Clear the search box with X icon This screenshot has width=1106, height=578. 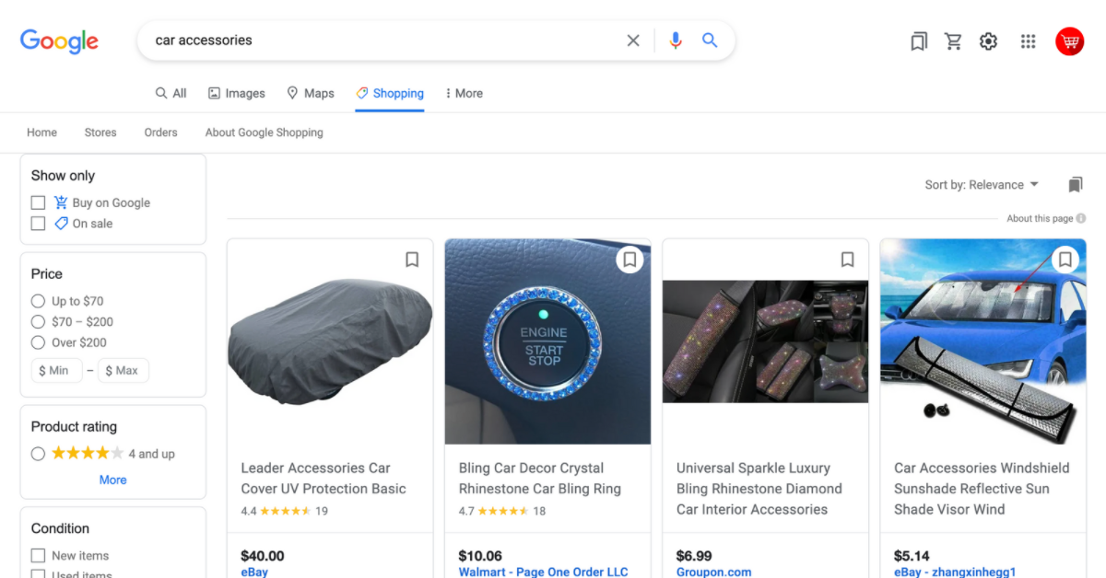[633, 40]
